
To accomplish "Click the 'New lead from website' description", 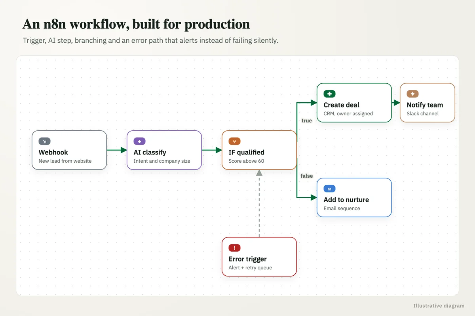I will click(x=65, y=161).
